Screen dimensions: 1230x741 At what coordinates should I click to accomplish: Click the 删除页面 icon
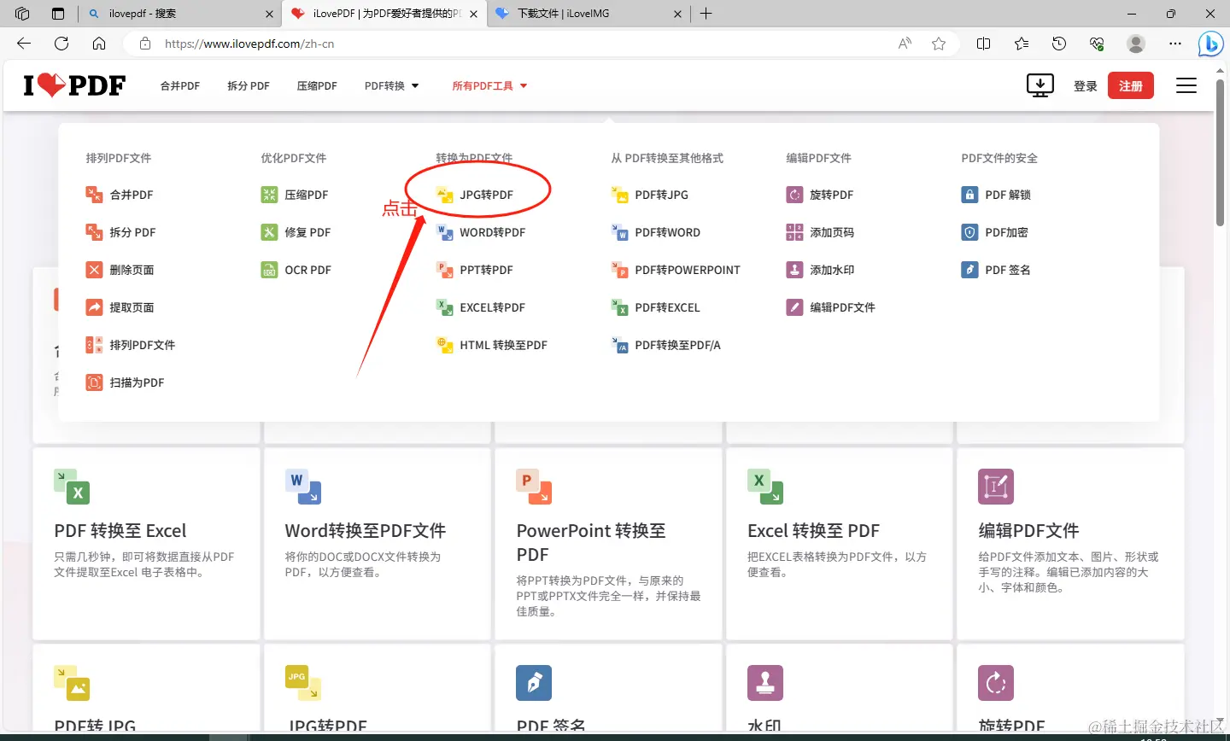coord(94,270)
